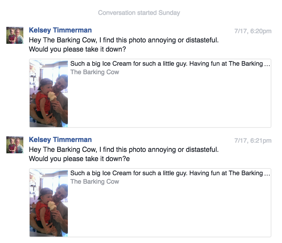Click the 7/17, 6:21pm timestamp
Screen dimensions: 282x243
[x=253, y=141]
